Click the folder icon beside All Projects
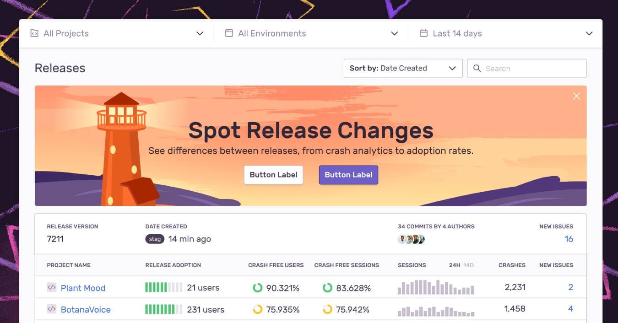The image size is (618, 323). [x=34, y=33]
